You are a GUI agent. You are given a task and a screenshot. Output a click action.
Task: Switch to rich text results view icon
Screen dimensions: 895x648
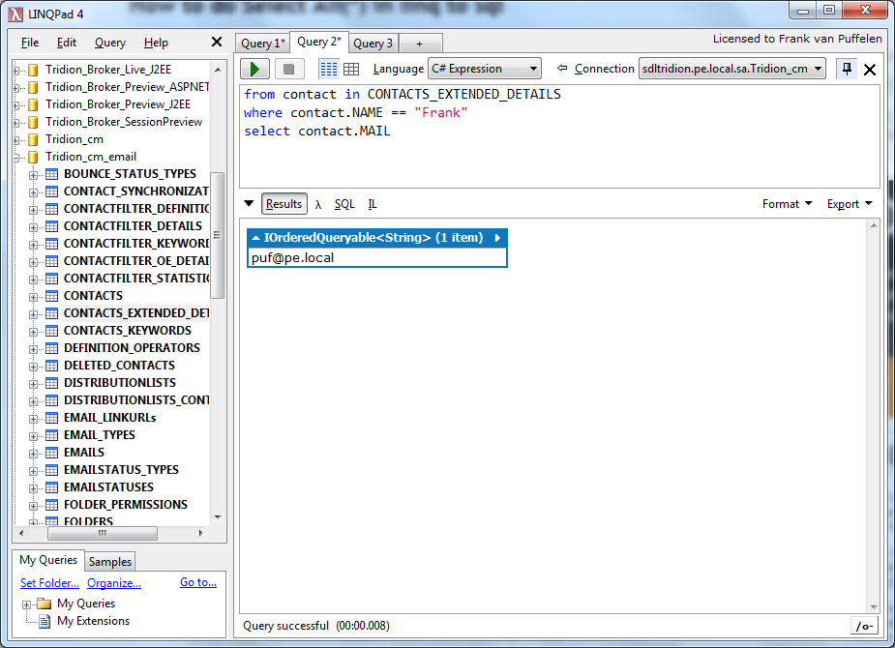pyautogui.click(x=329, y=69)
